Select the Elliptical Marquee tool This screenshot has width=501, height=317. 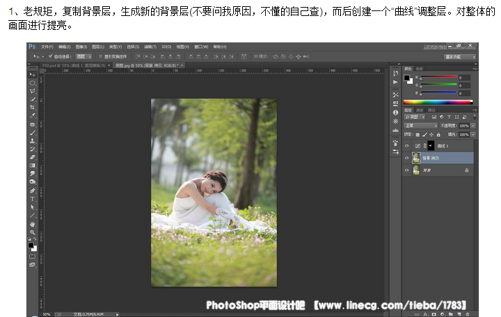32,83
